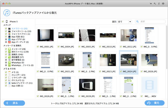Screen dimensions: 168x108
Task: Click the カレンダー calendar icon
Action: tap(10, 75)
